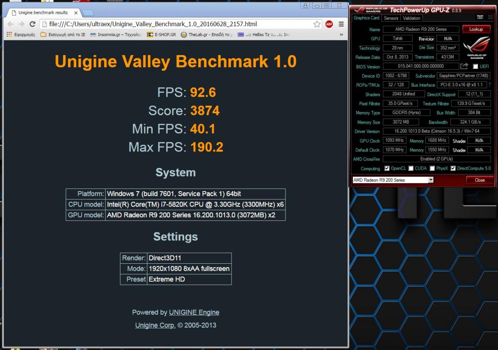This screenshot has width=498, height=350.
Task: Click the Intel Core i7-5820K CPU model cell
Action: [195, 204]
